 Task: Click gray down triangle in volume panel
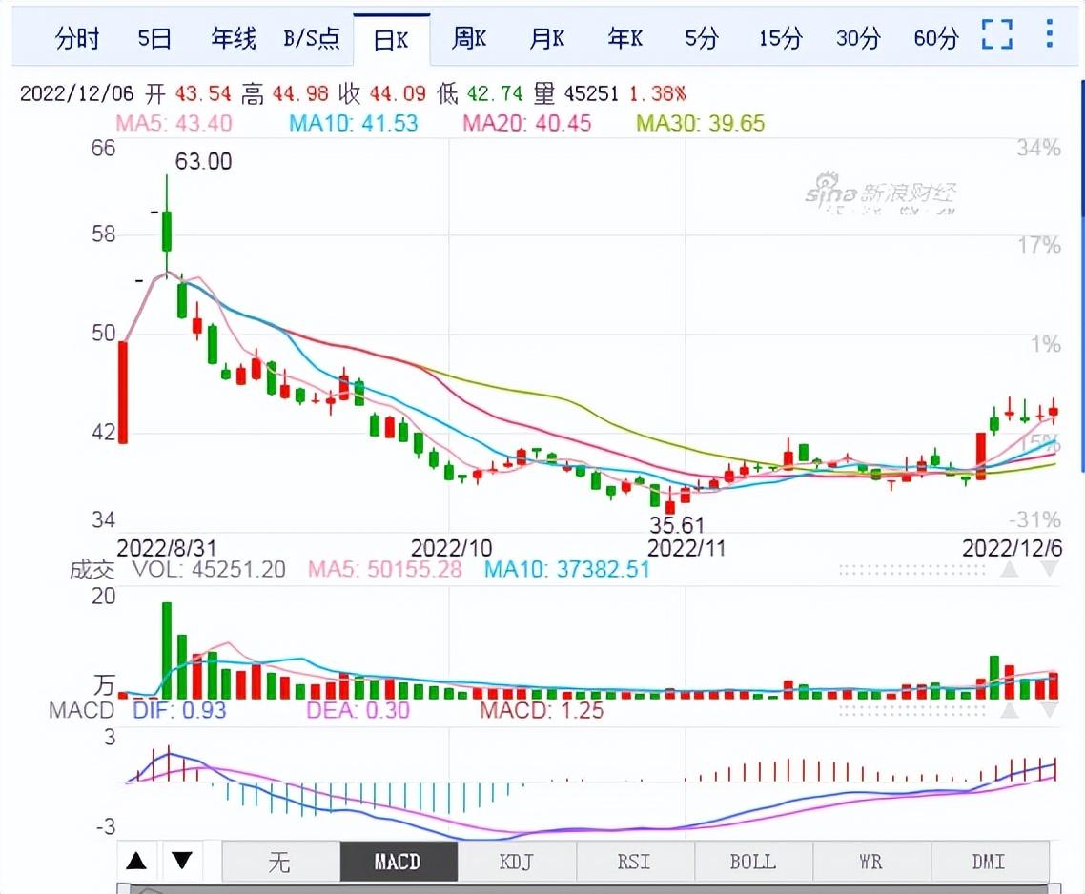(x=1050, y=570)
